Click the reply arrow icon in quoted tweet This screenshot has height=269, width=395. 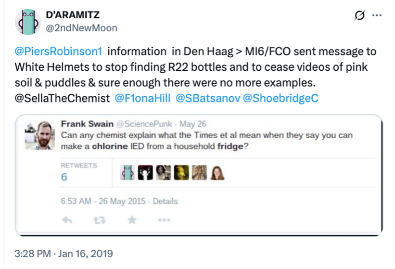tap(67, 220)
